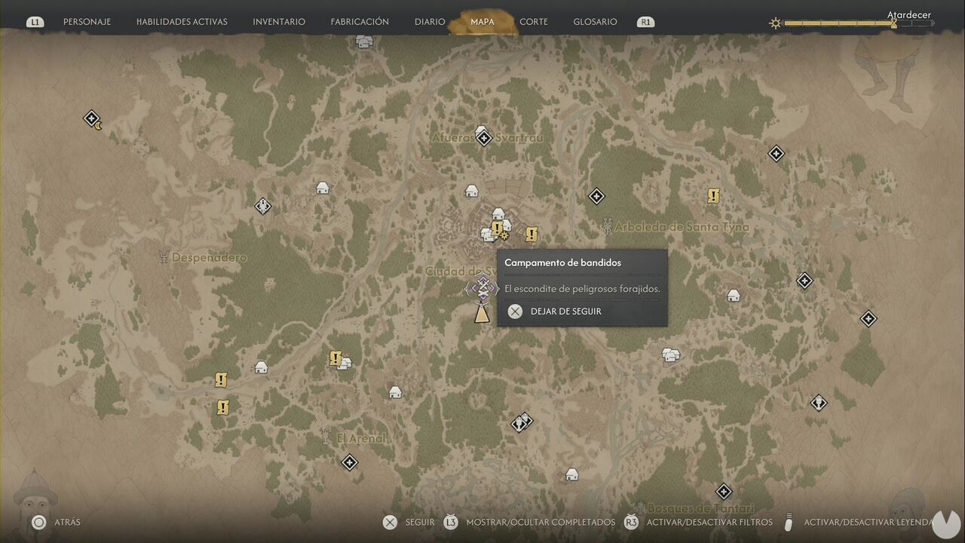
Task: Click the upper of two stacked quest markers
Action: click(x=221, y=379)
